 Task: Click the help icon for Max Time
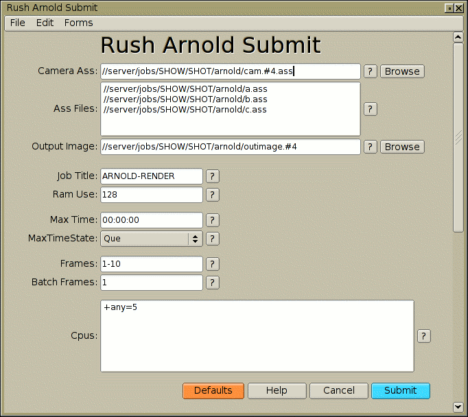[x=213, y=220]
